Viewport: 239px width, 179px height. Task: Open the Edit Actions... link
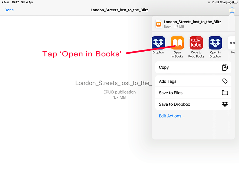click(x=172, y=116)
